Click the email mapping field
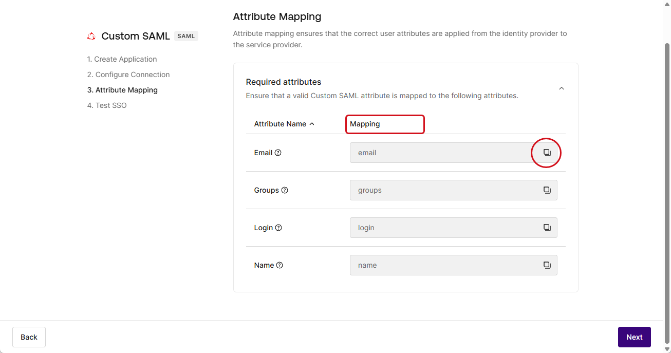Viewport: 671px width, 353px height. click(453, 153)
